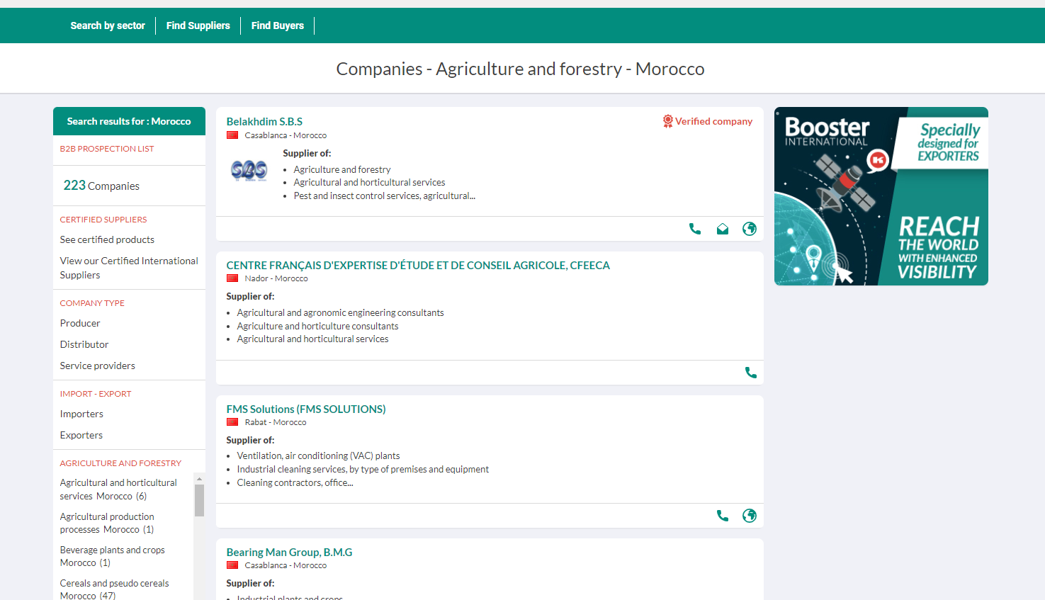Click the Booster International advertisement banner
This screenshot has width=1045, height=600.
coord(881,196)
